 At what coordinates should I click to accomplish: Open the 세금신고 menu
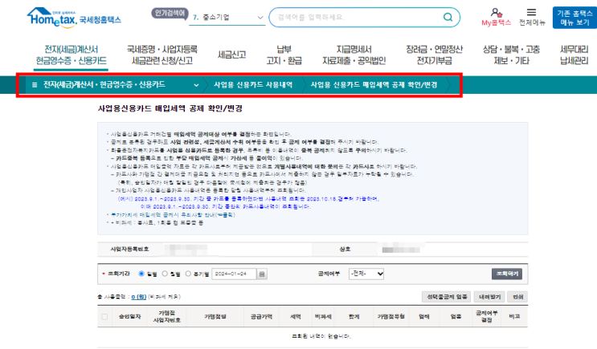(232, 55)
